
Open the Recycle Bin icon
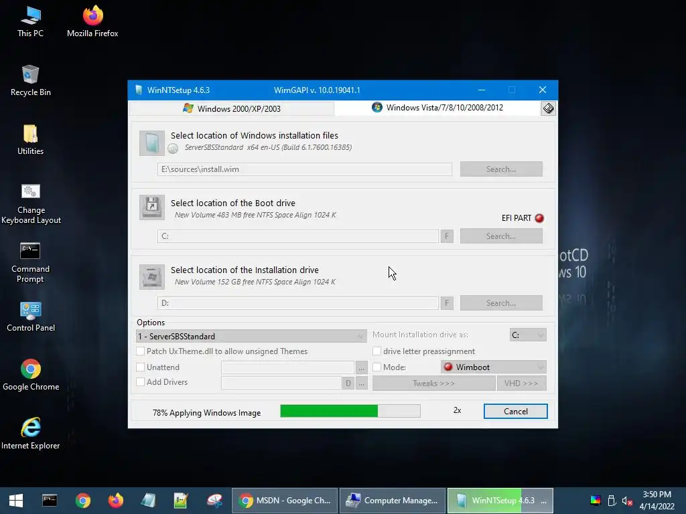(x=31, y=80)
